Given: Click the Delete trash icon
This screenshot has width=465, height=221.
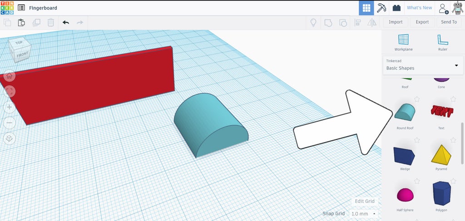Looking at the screenshot, I should (51, 23).
